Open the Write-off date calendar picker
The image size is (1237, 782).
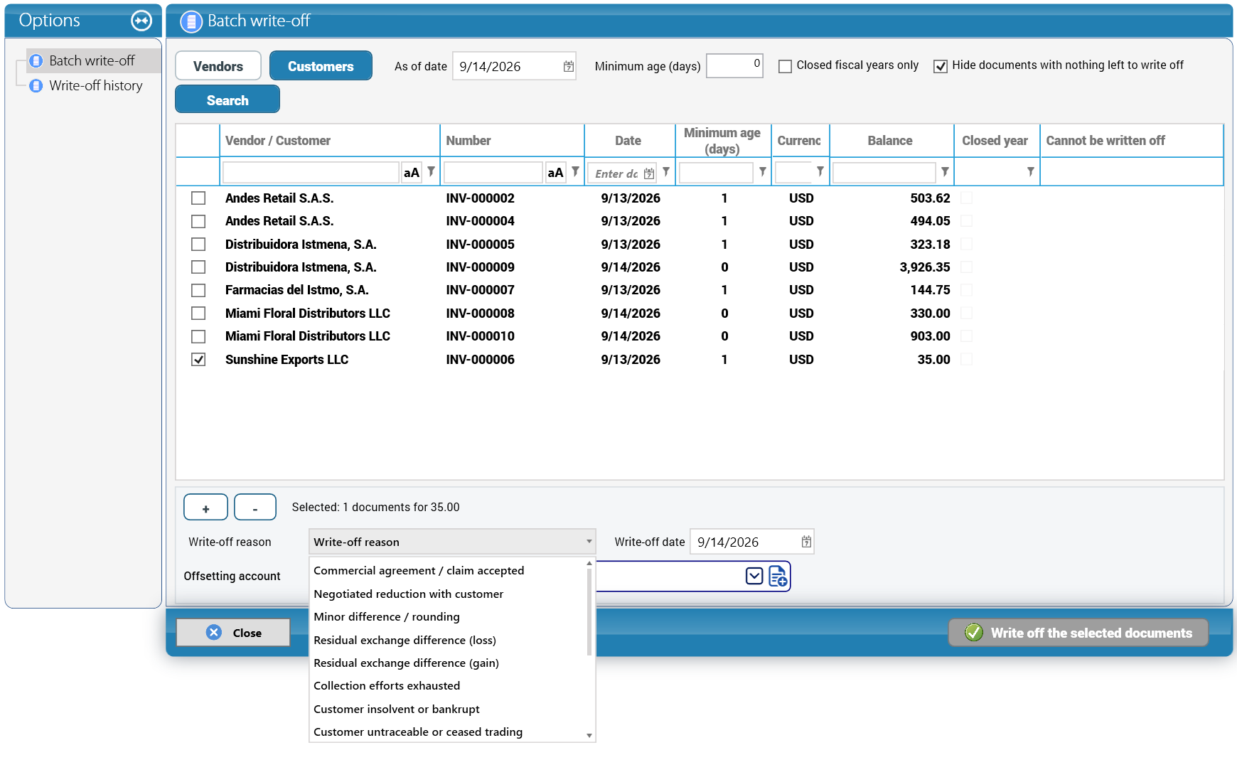(x=806, y=542)
